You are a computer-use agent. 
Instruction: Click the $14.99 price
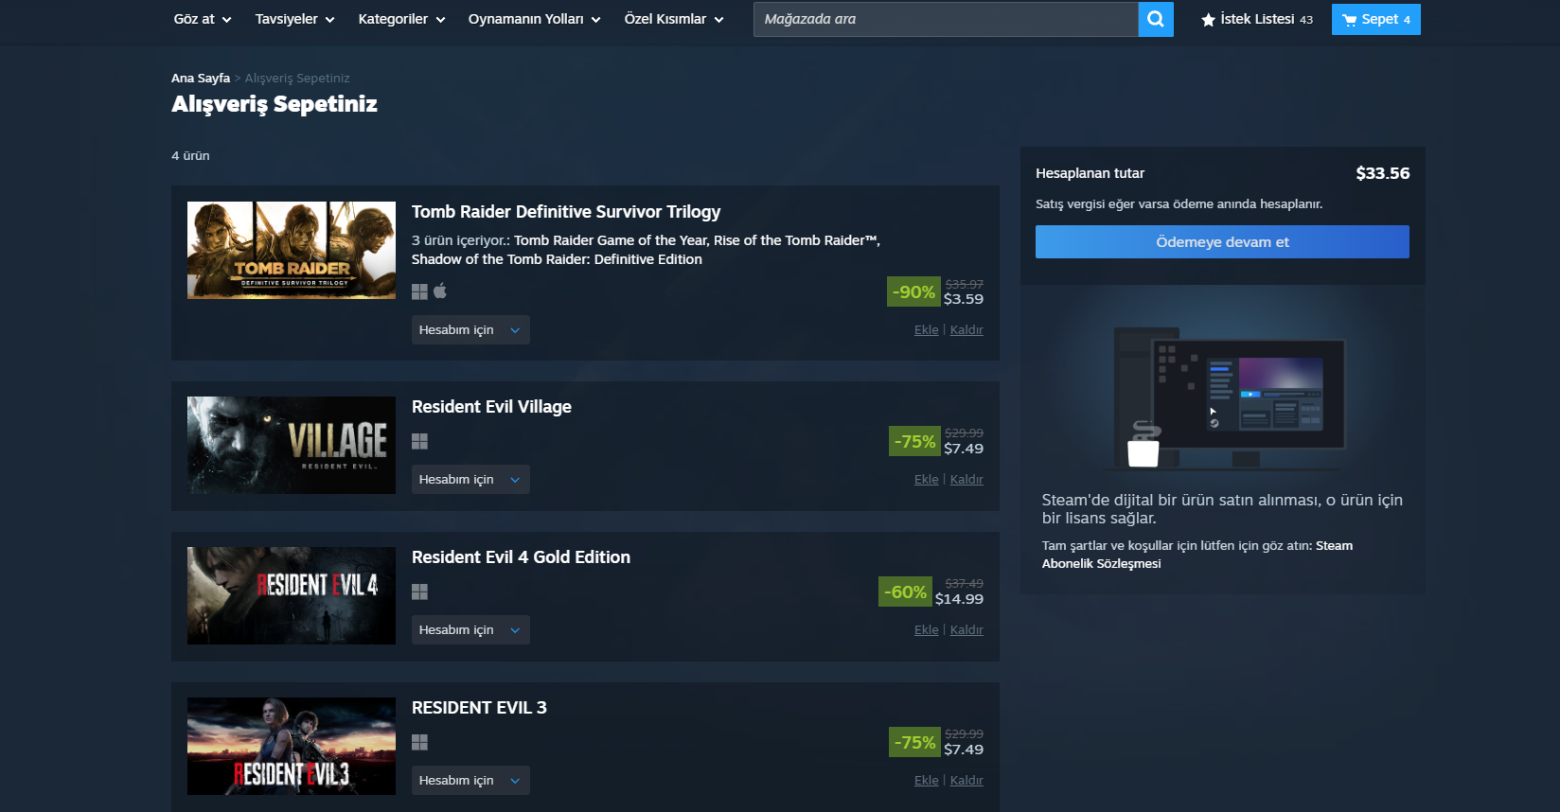pyautogui.click(x=959, y=599)
